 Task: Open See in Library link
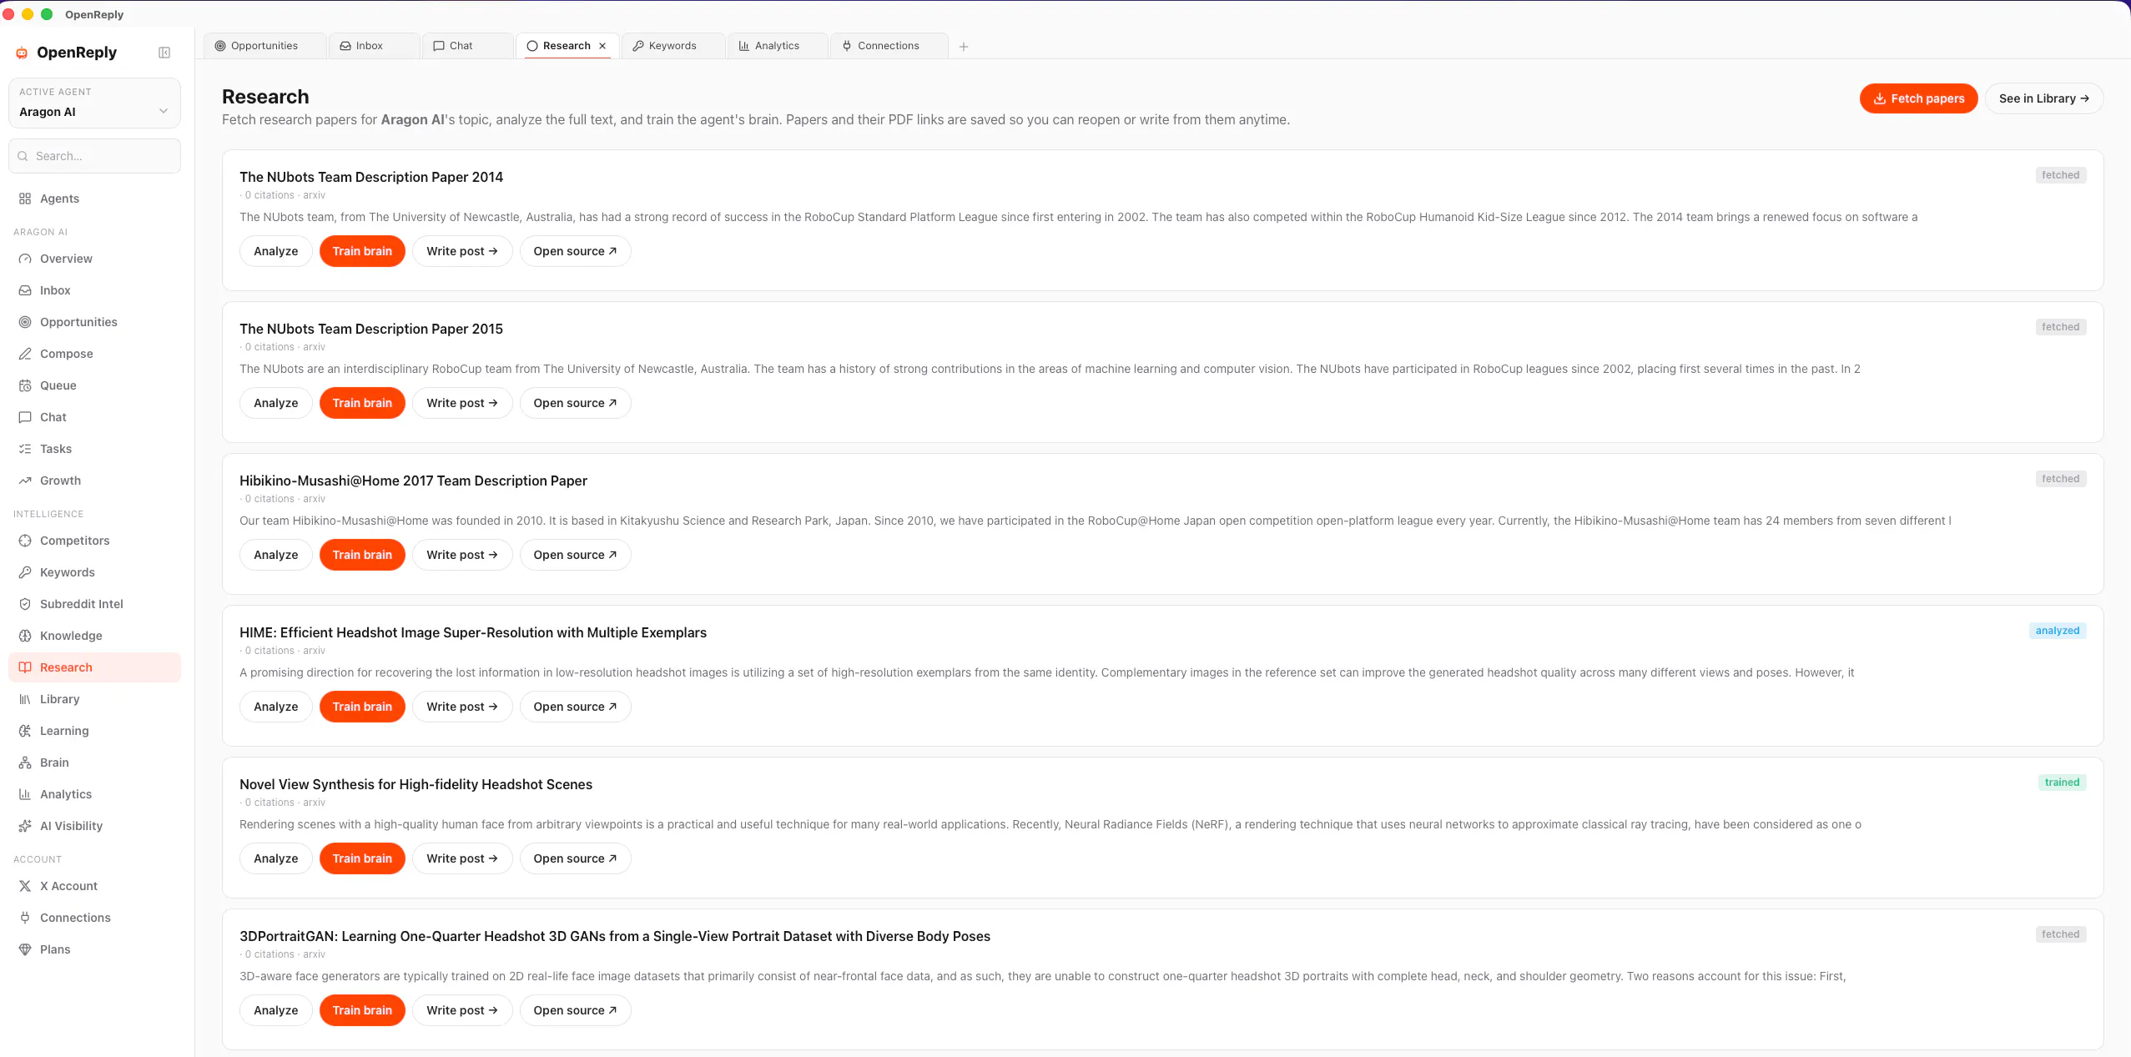pyautogui.click(x=2043, y=98)
